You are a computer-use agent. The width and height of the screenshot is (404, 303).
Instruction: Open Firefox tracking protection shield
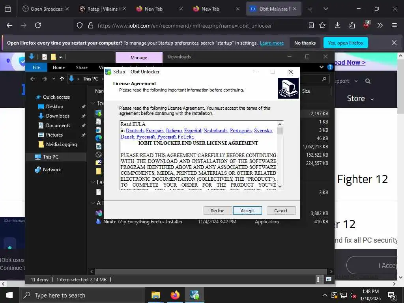coord(80,26)
